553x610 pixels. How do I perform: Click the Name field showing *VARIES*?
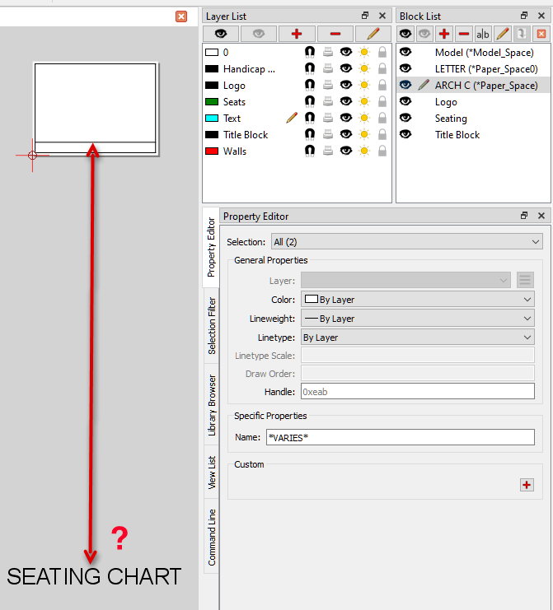click(401, 437)
